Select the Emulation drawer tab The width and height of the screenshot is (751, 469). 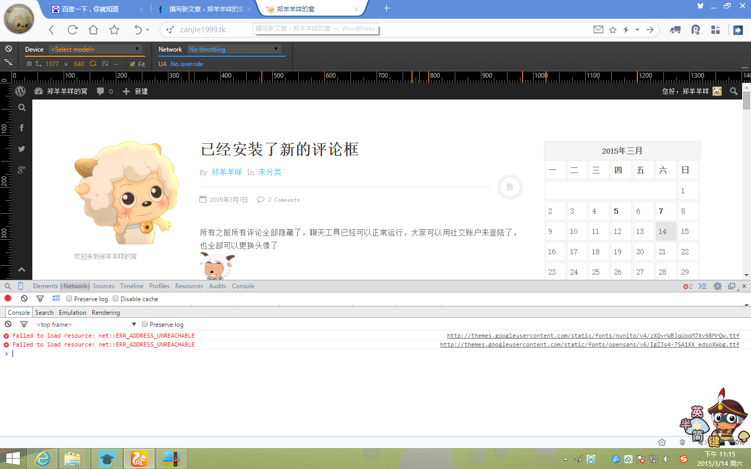72,313
